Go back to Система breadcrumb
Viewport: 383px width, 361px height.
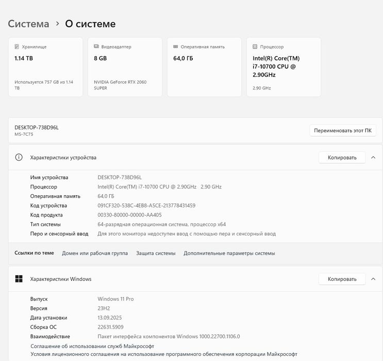pos(28,24)
